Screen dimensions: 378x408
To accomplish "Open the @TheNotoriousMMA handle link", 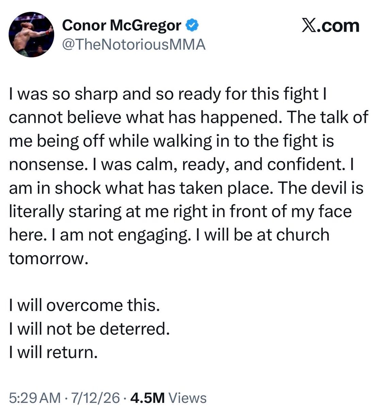I will click(134, 45).
